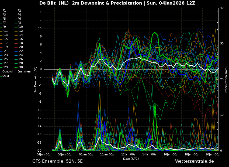Click the chart title 'De Bilt (NL) 2m Dewpoint & Precipitation'
Image resolution: width=229 pixels, height=167 pixels.
(x=91, y=3)
